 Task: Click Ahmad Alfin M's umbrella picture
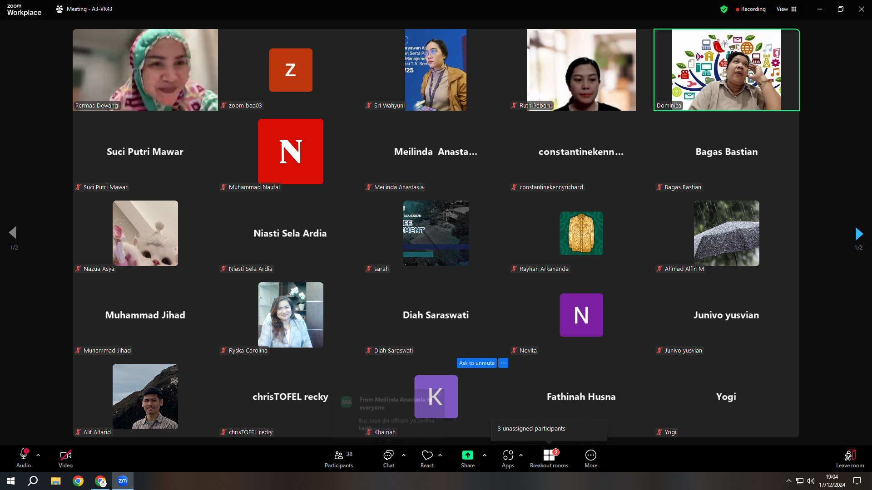(x=727, y=233)
